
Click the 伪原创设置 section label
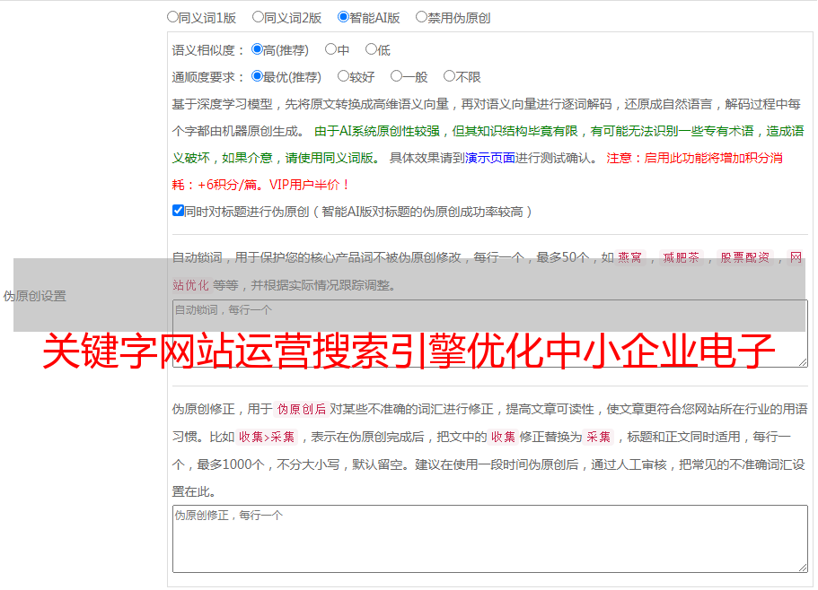34,296
